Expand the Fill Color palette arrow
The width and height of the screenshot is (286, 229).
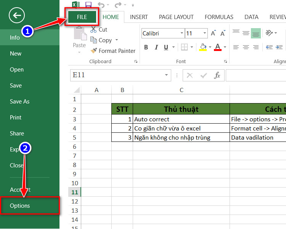coord(210,47)
